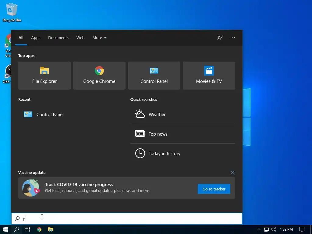Select the Google Chrome desktop shortcut
This screenshot has width=312, height=234.
pyautogui.click(x=8, y=46)
